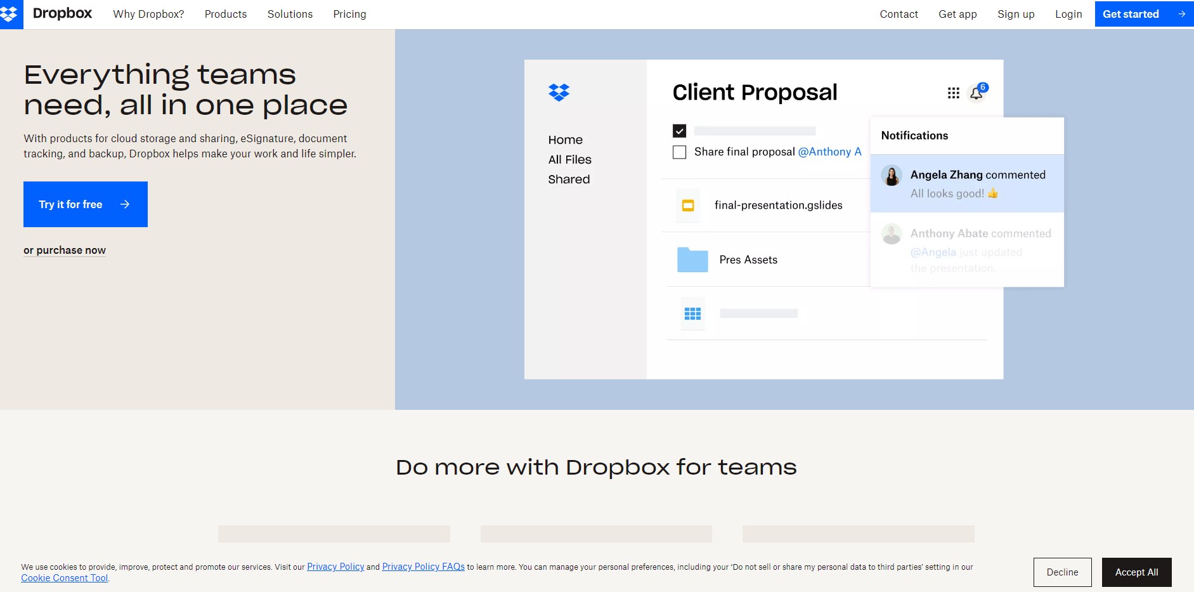Click the spreadsheet grid file icon
This screenshot has height=592, width=1194.
(x=692, y=313)
